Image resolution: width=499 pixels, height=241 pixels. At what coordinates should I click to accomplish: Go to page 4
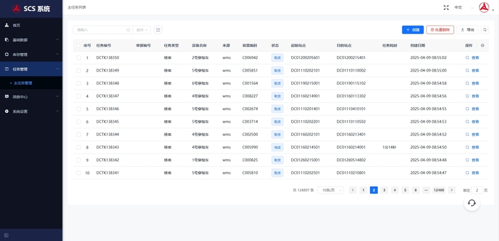(395, 190)
